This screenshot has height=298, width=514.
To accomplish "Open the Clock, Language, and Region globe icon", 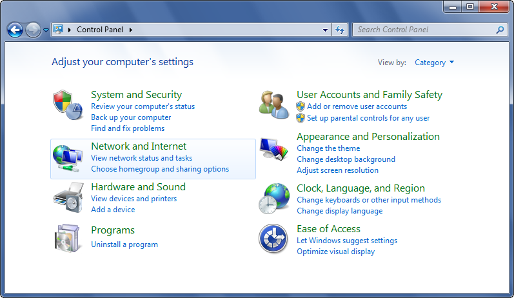I will tap(274, 199).
